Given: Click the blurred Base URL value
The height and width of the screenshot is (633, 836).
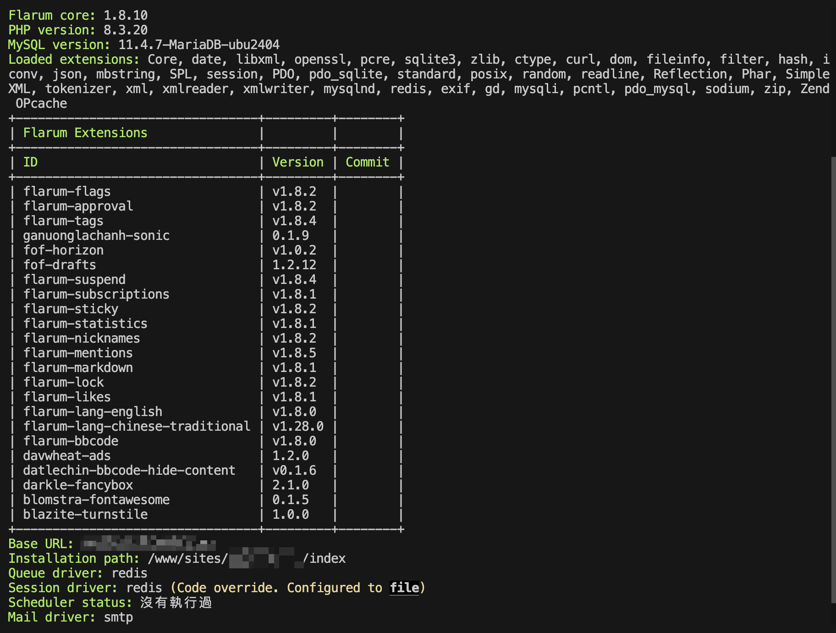Looking at the screenshot, I should click(x=148, y=544).
